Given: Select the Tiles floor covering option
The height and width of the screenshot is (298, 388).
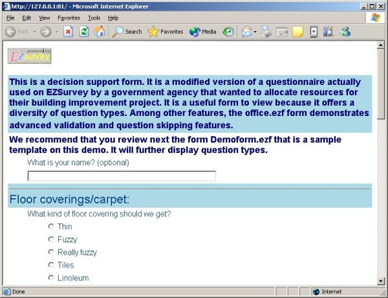Looking at the screenshot, I should (x=51, y=265).
